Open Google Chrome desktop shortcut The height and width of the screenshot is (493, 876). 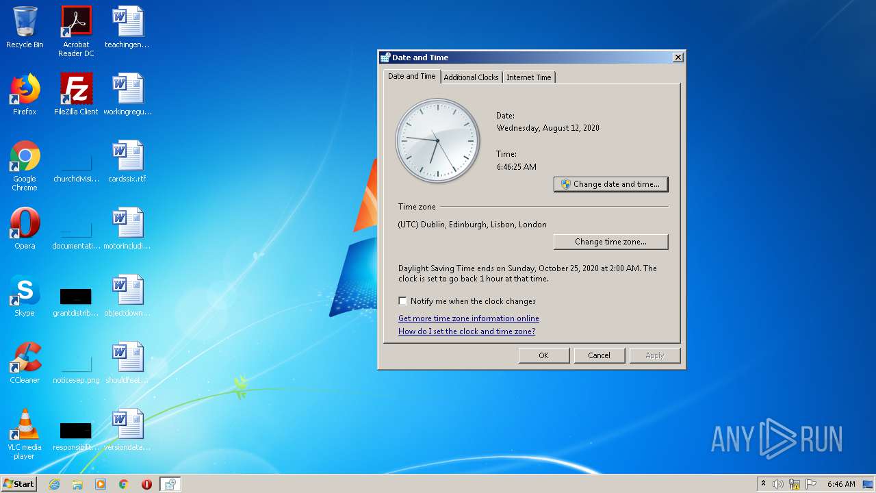click(x=25, y=166)
